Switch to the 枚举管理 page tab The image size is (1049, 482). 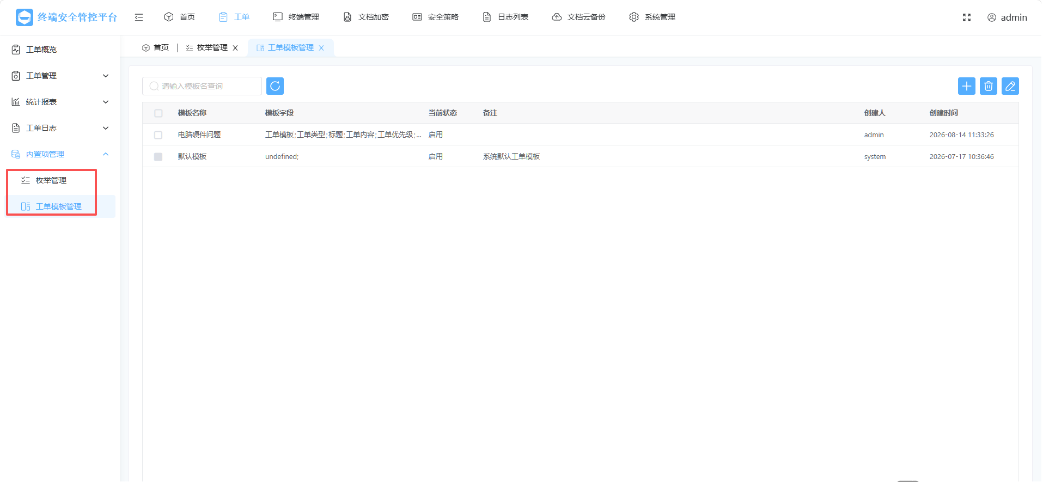pyautogui.click(x=207, y=48)
